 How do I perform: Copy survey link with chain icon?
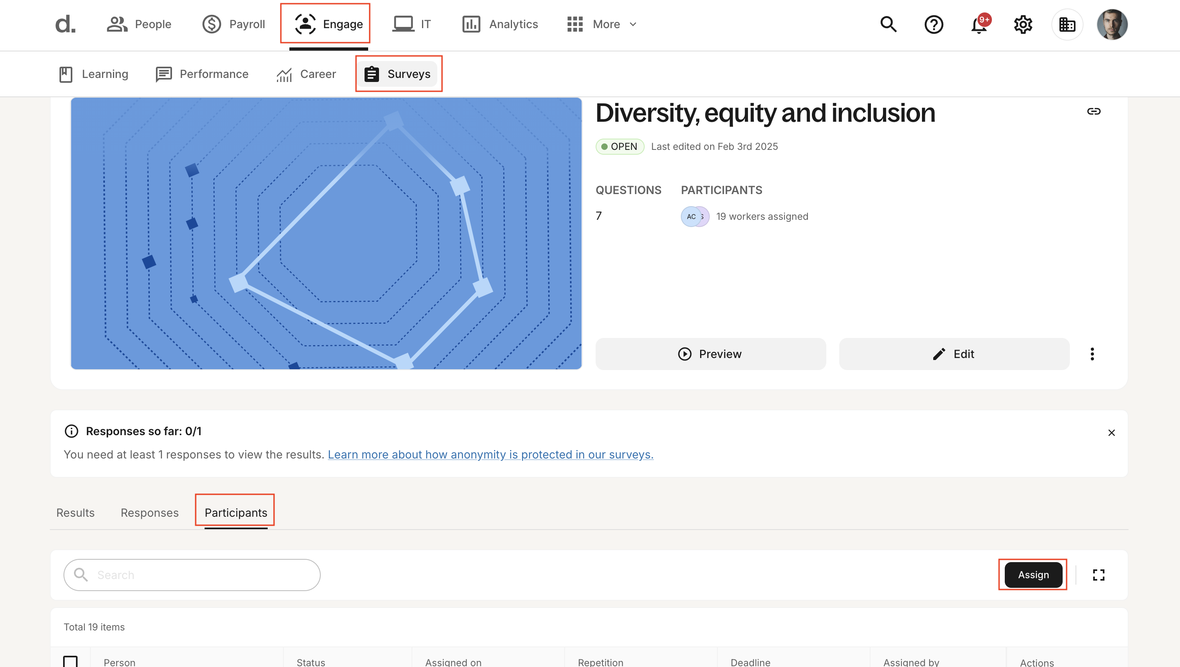(1094, 111)
